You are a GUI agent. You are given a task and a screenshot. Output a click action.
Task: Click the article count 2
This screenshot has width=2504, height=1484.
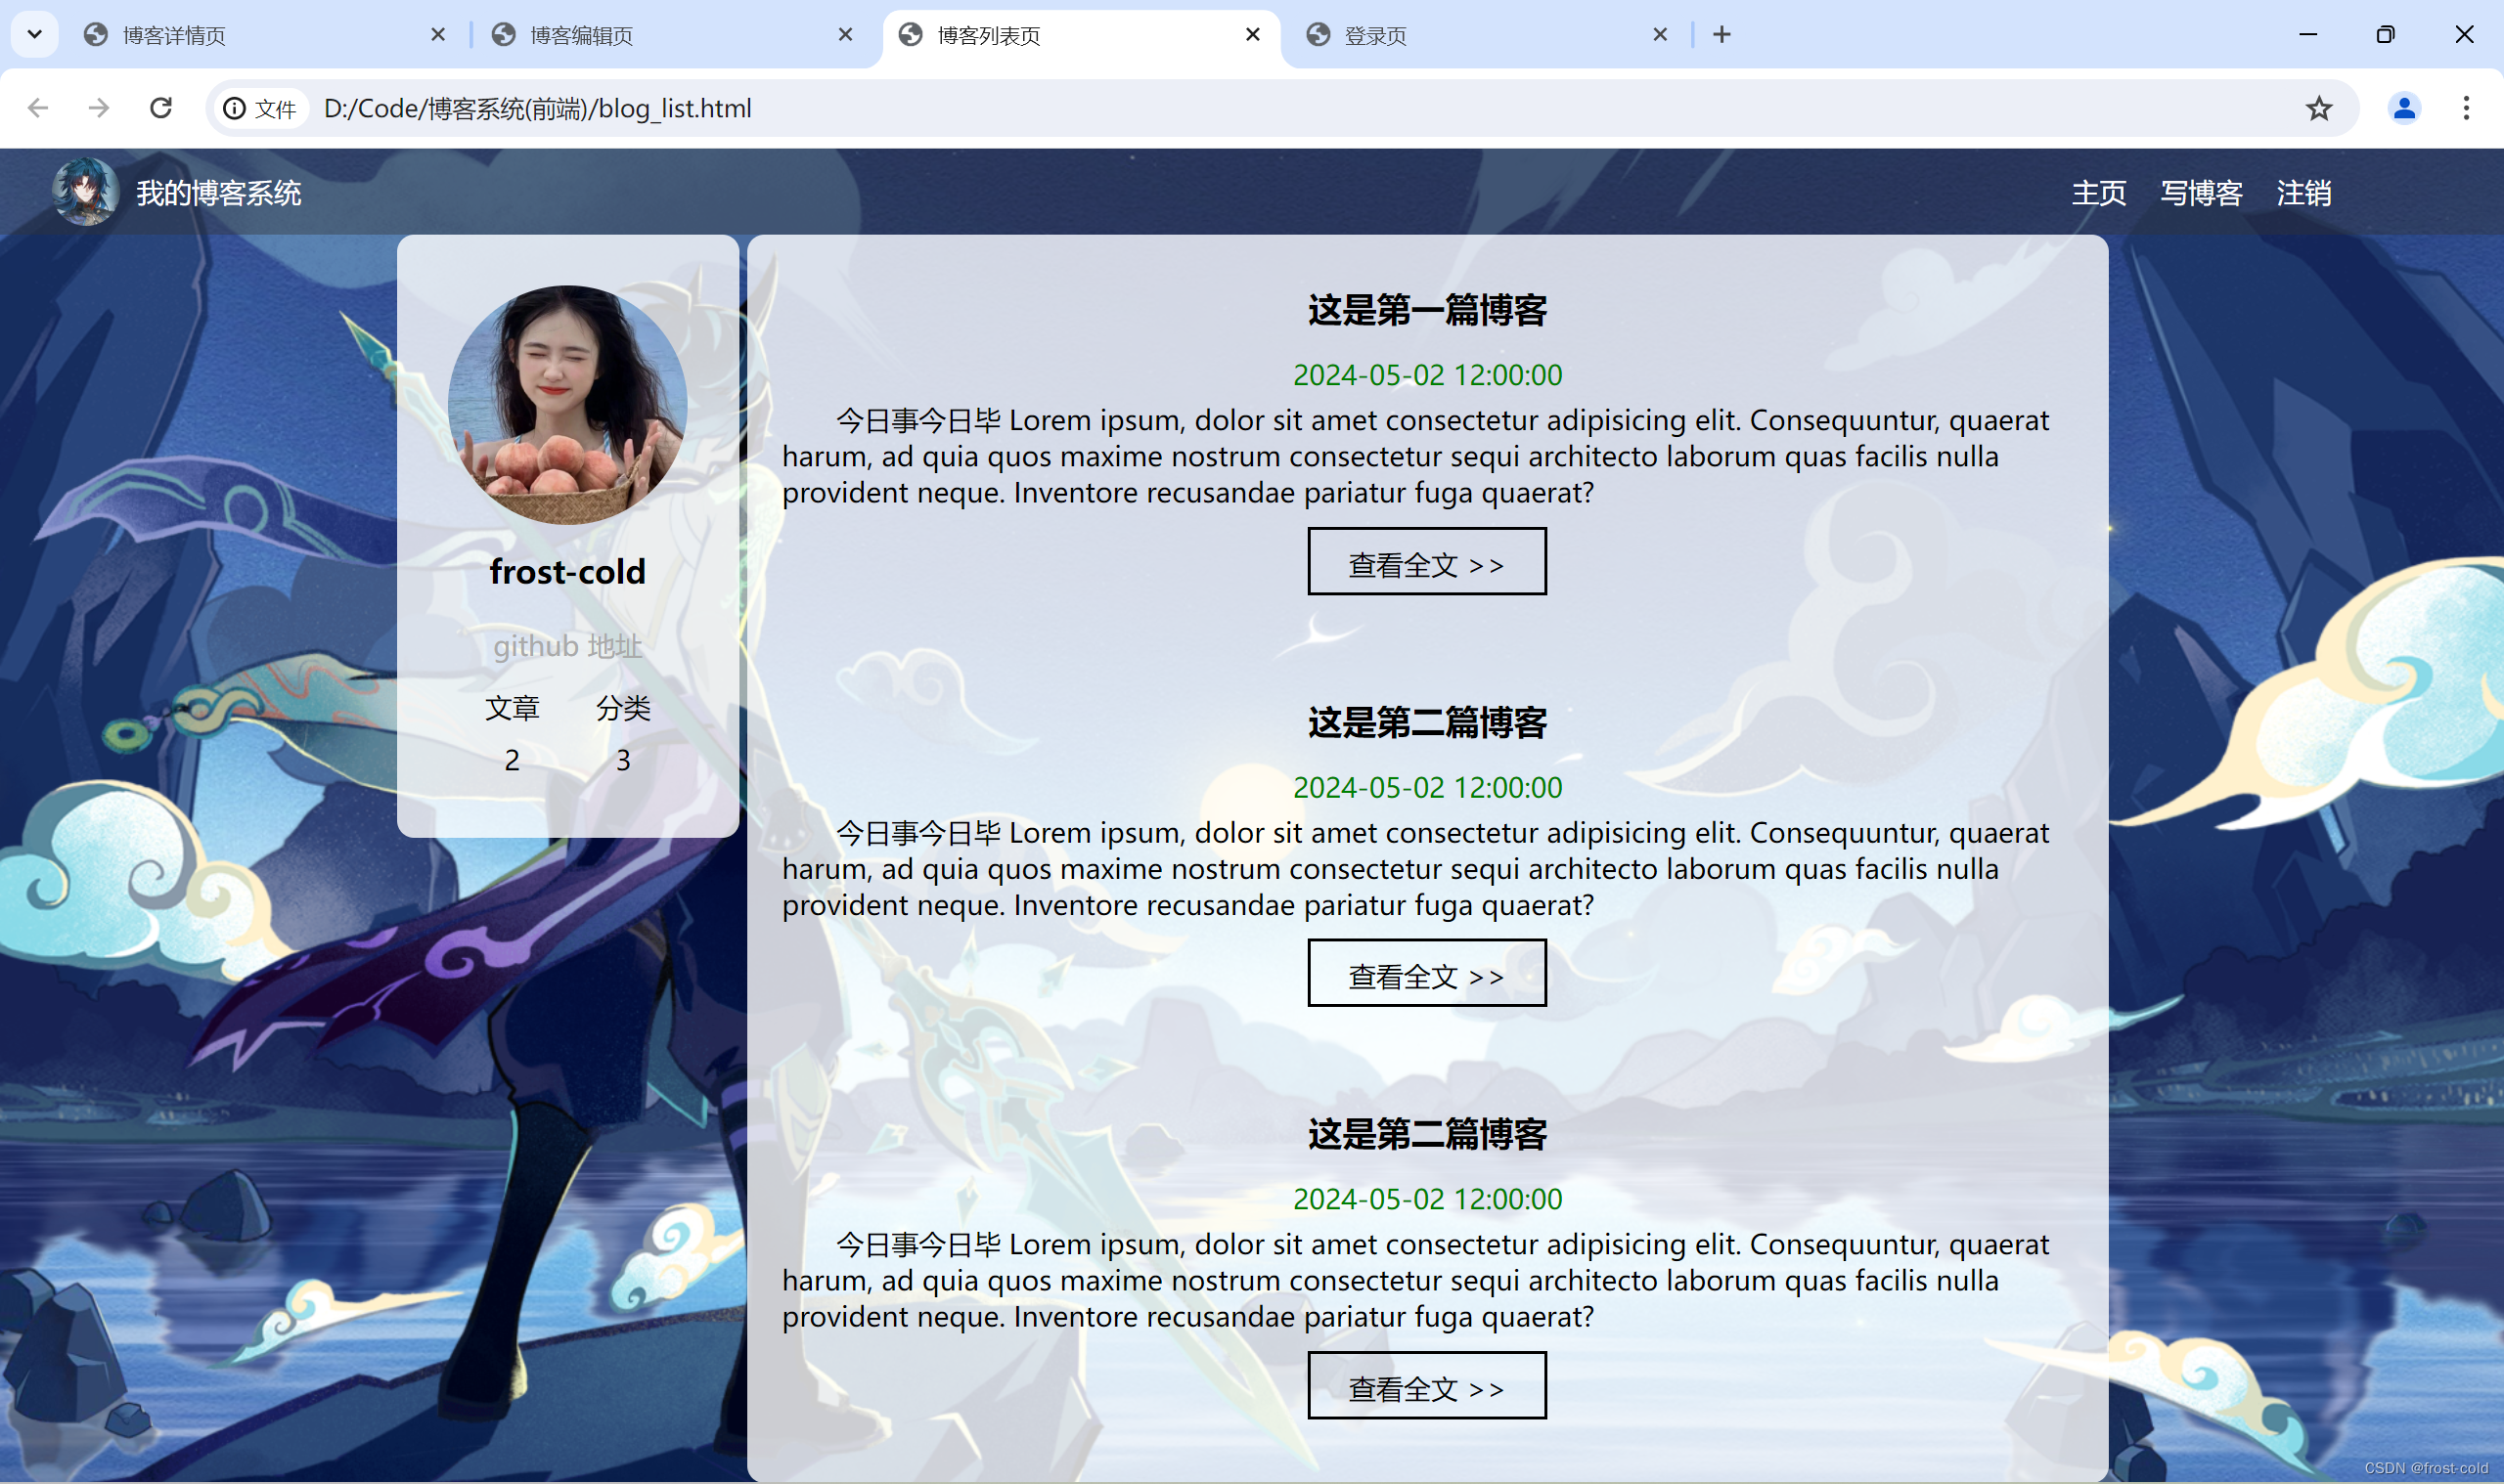tap(513, 760)
